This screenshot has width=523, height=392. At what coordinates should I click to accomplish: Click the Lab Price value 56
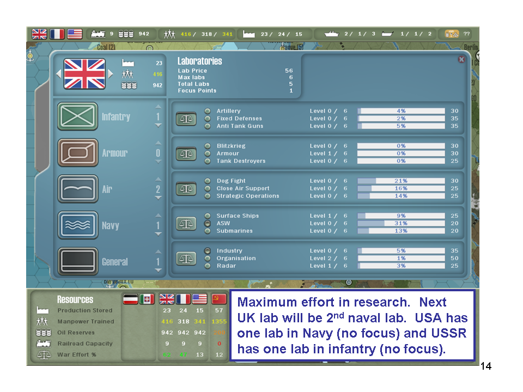289,71
